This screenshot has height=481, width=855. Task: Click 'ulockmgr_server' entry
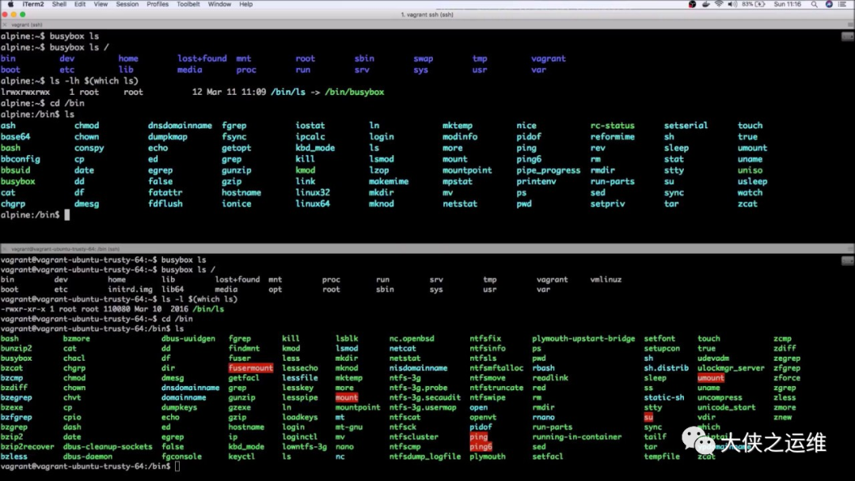coord(731,368)
